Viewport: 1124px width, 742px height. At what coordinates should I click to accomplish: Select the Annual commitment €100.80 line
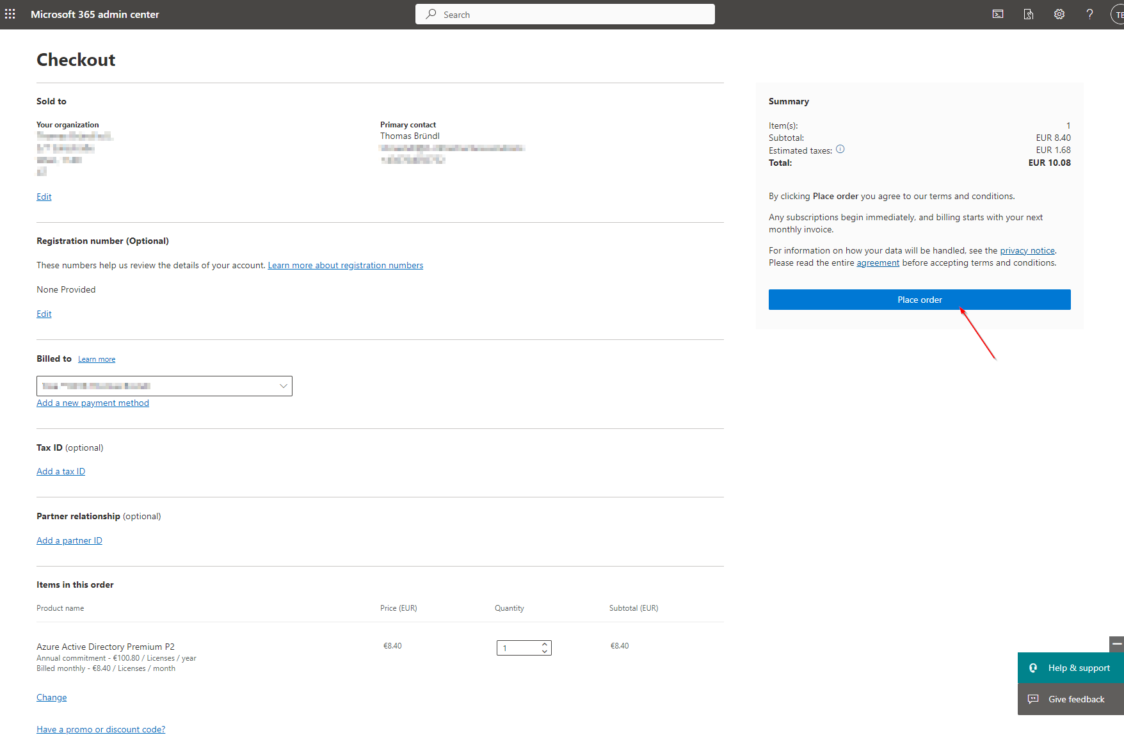coord(116,658)
